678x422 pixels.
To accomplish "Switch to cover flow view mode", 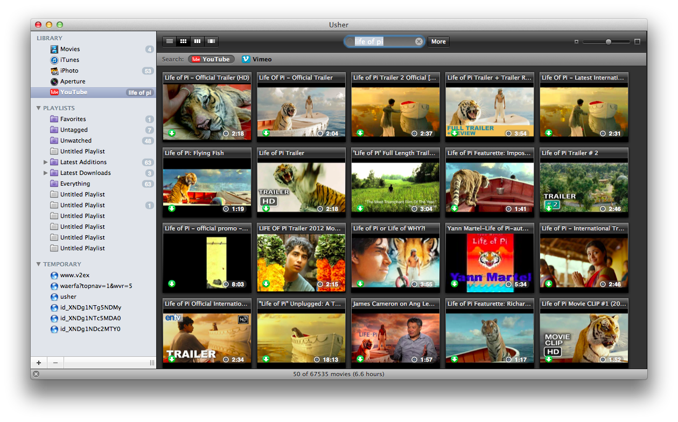I will click(x=212, y=41).
